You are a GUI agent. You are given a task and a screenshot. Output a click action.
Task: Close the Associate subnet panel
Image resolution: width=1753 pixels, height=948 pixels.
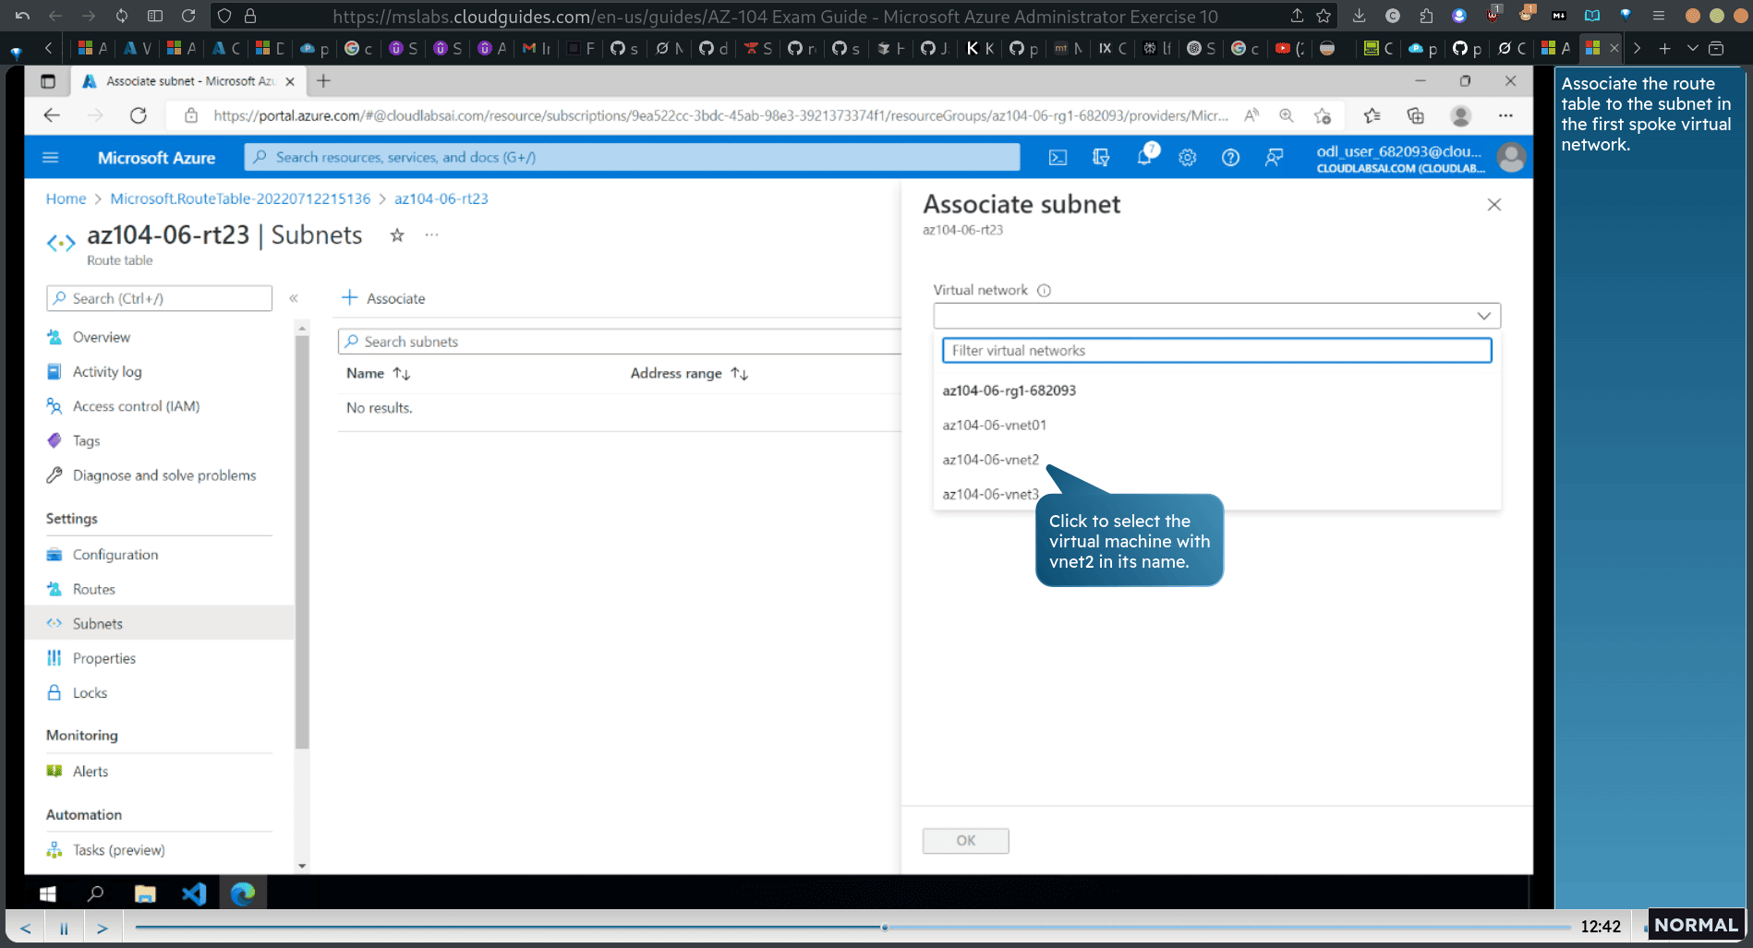click(1494, 205)
